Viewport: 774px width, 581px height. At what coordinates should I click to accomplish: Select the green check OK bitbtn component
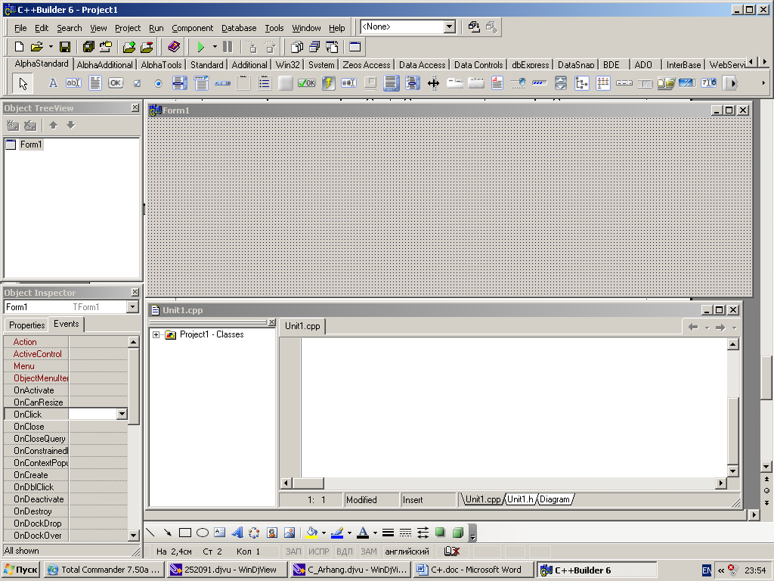pos(307,83)
